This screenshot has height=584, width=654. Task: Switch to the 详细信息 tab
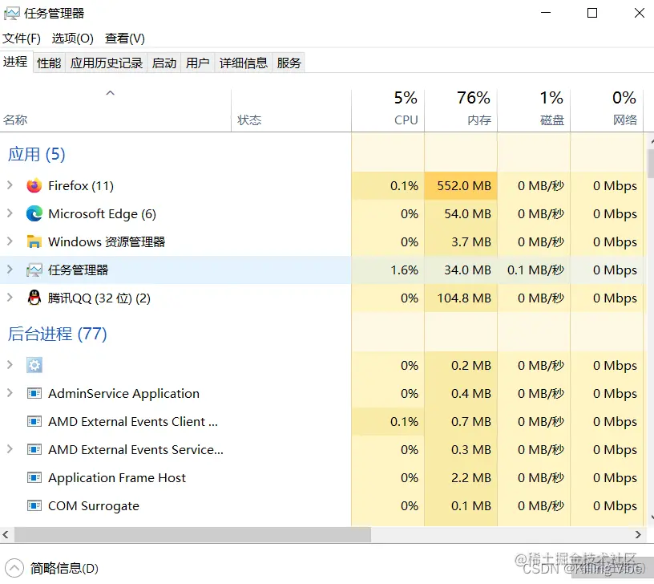coord(243,63)
